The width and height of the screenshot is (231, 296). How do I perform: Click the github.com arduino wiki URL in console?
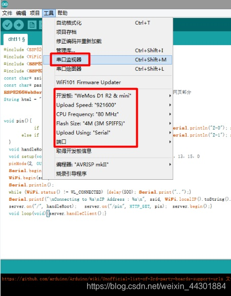(x=112, y=279)
